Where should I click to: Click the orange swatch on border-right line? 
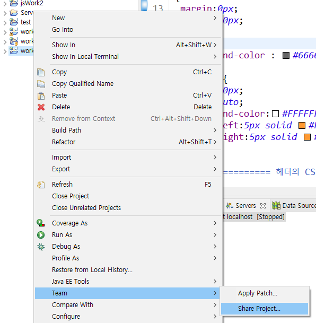[x=307, y=137]
